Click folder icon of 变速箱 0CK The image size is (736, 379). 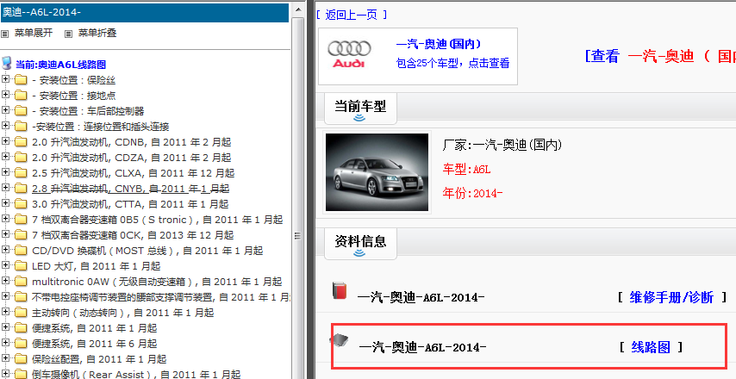click(x=21, y=235)
